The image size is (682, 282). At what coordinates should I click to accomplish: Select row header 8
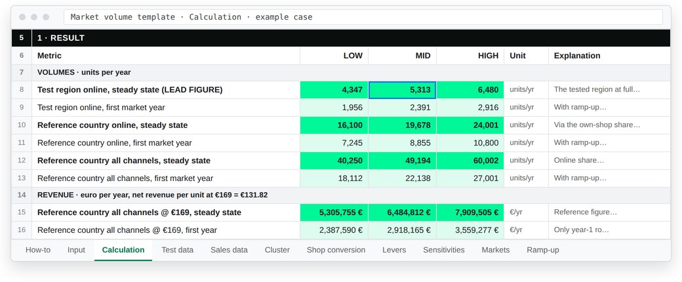click(22, 90)
